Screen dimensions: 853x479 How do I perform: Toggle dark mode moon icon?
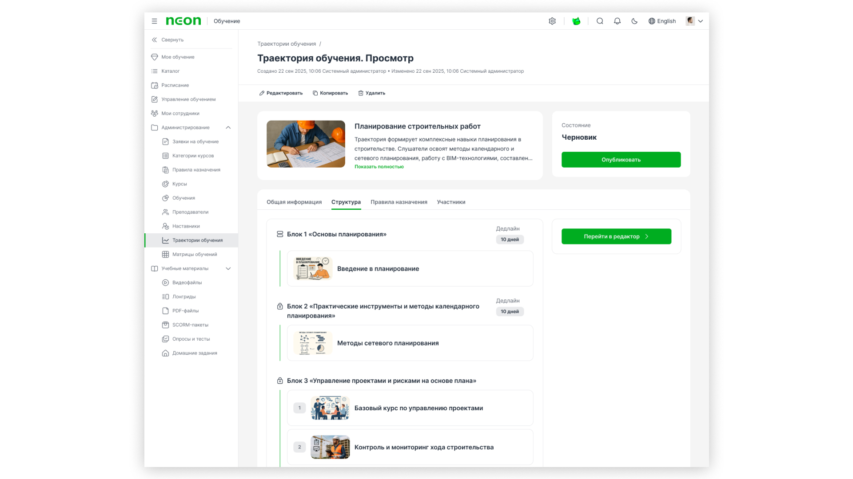click(634, 21)
